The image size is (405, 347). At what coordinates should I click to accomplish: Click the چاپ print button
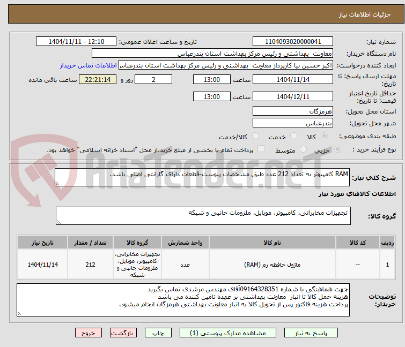[x=158, y=333]
